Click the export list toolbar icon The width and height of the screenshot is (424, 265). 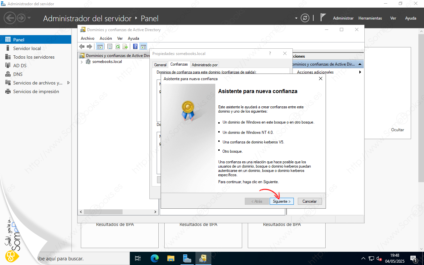pyautogui.click(x=125, y=47)
